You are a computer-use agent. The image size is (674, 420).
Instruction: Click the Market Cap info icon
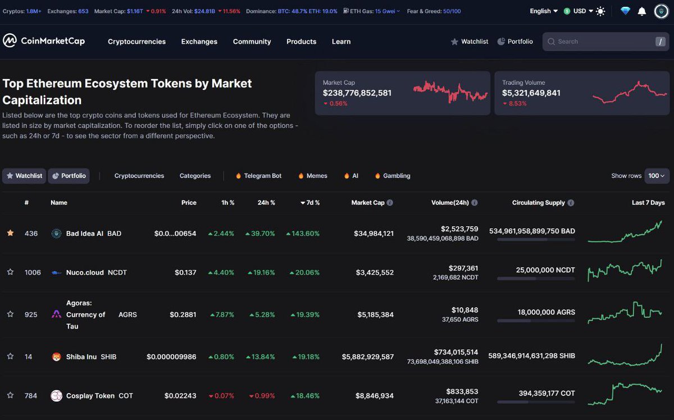tap(390, 203)
